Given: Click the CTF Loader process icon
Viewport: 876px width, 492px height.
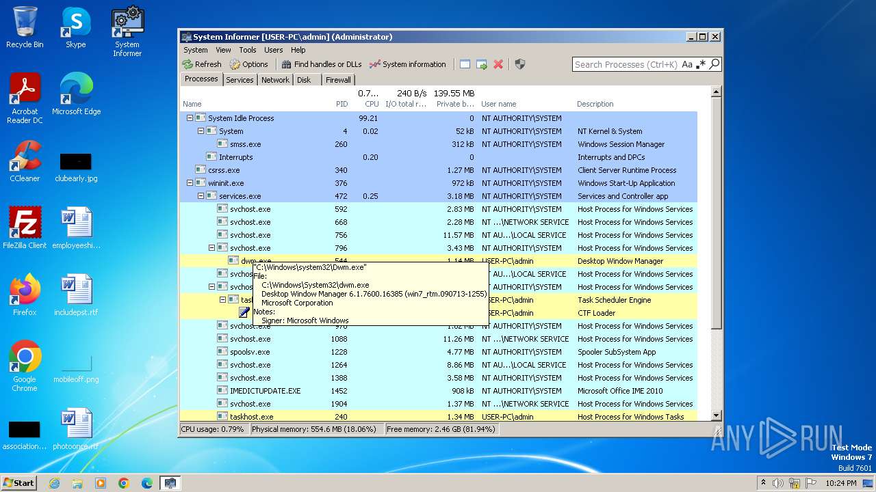Looking at the screenshot, I should tap(244, 312).
